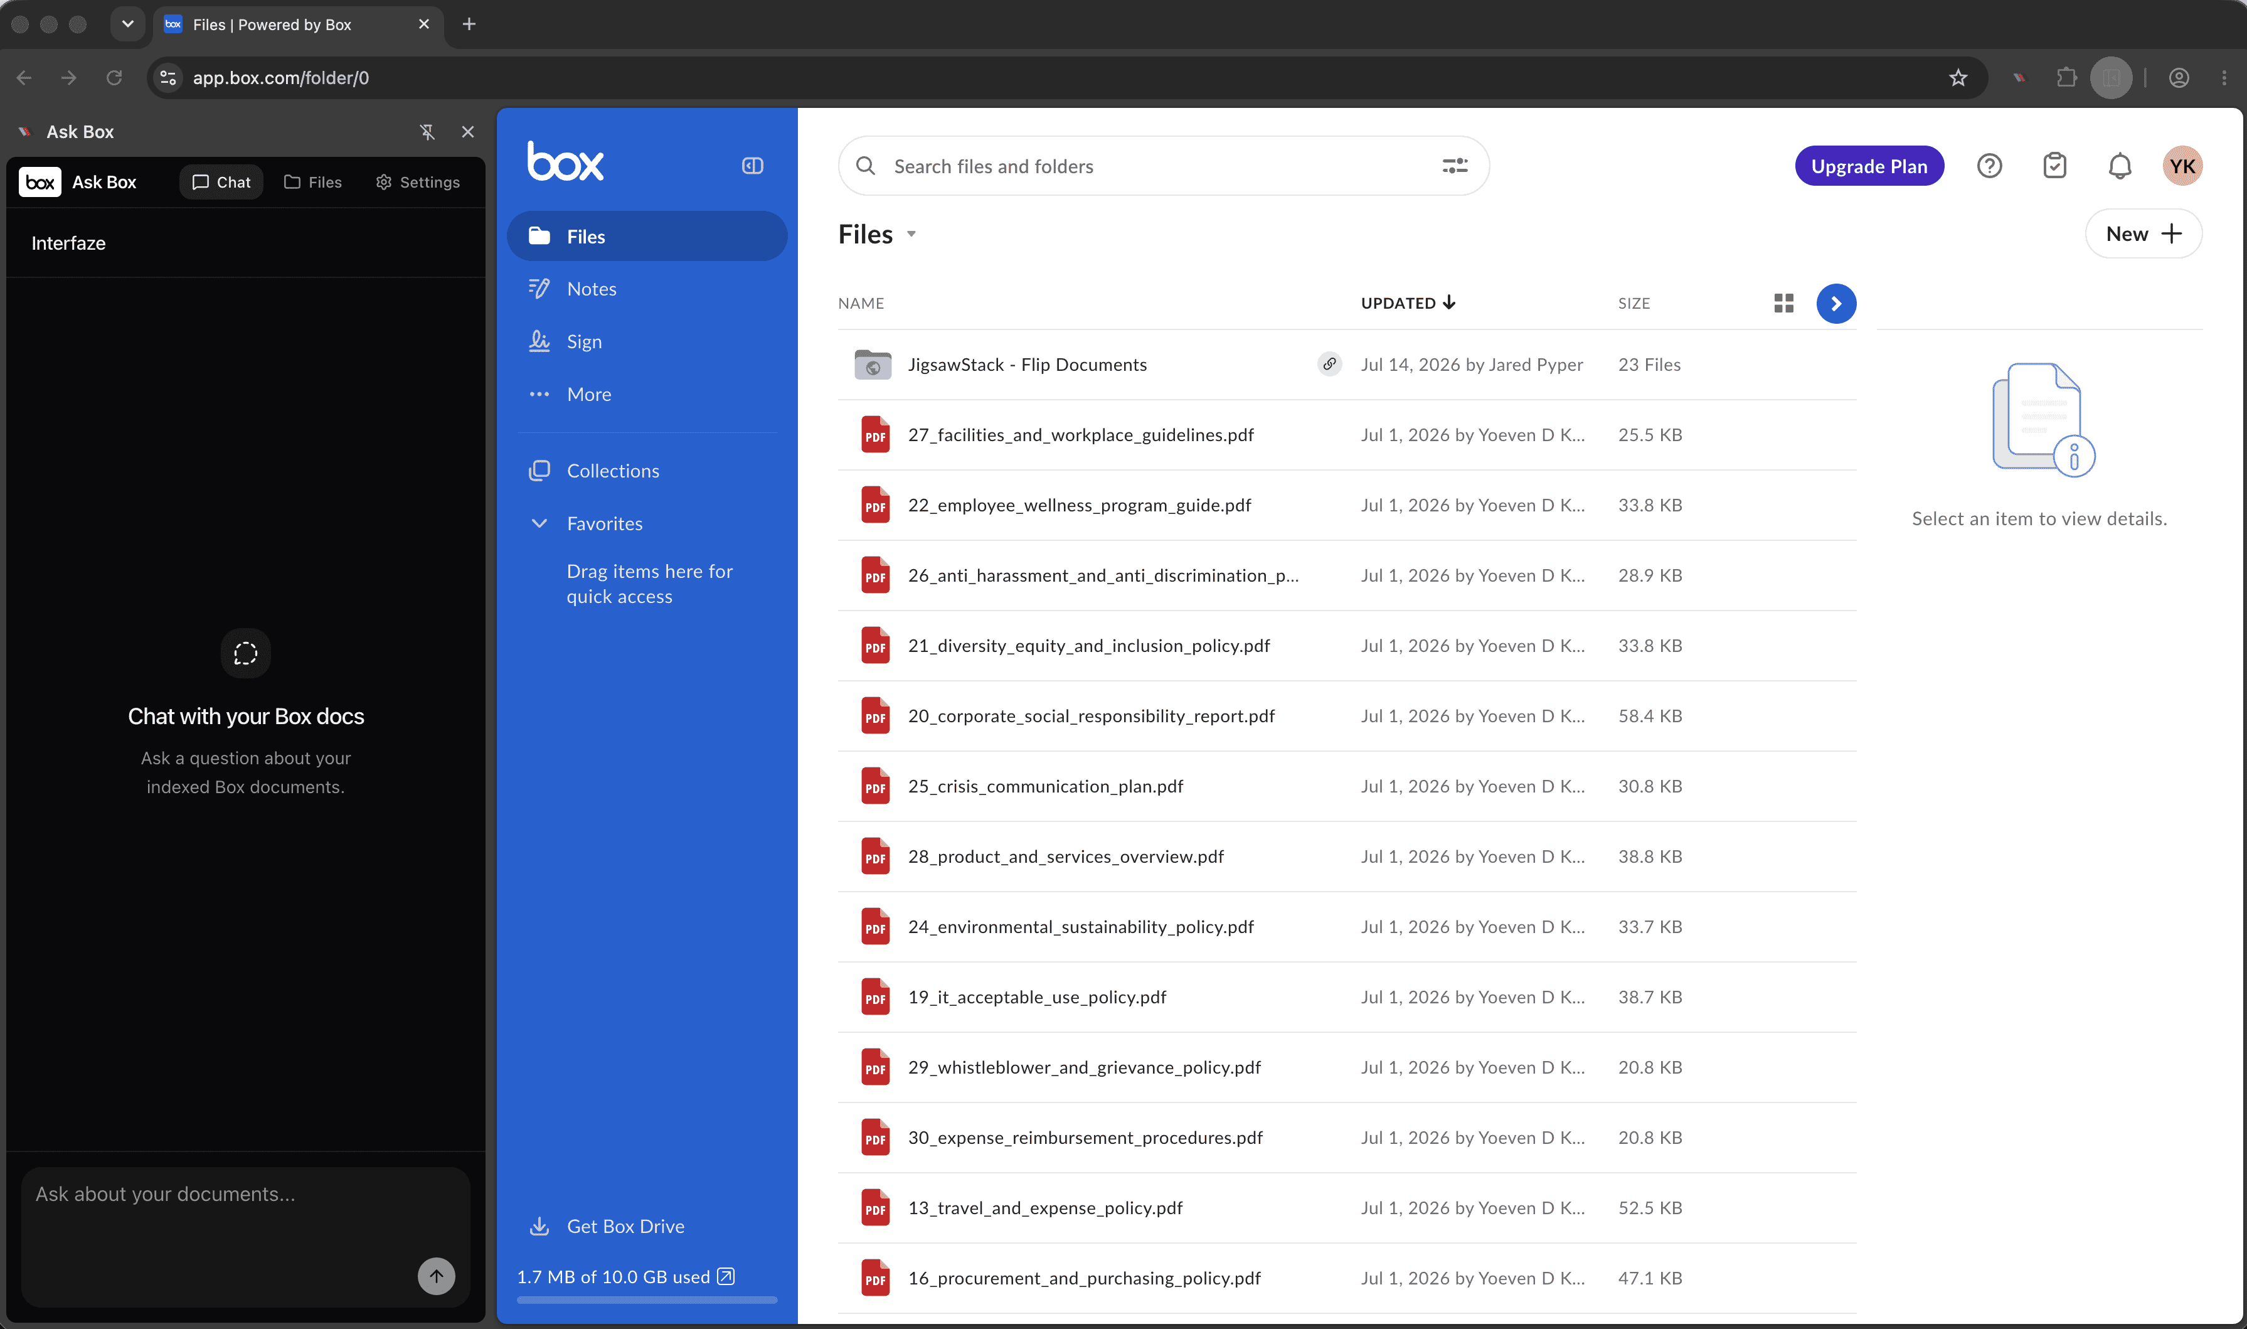Bookmark this page with star icon

pyautogui.click(x=1958, y=78)
